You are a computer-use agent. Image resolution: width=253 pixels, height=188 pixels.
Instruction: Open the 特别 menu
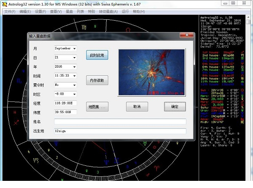click(92, 12)
